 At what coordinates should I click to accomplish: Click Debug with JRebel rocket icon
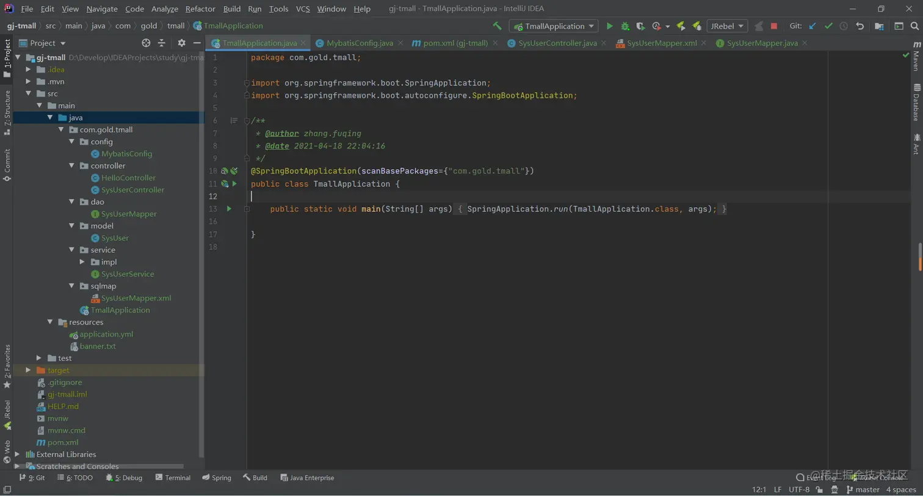click(696, 26)
